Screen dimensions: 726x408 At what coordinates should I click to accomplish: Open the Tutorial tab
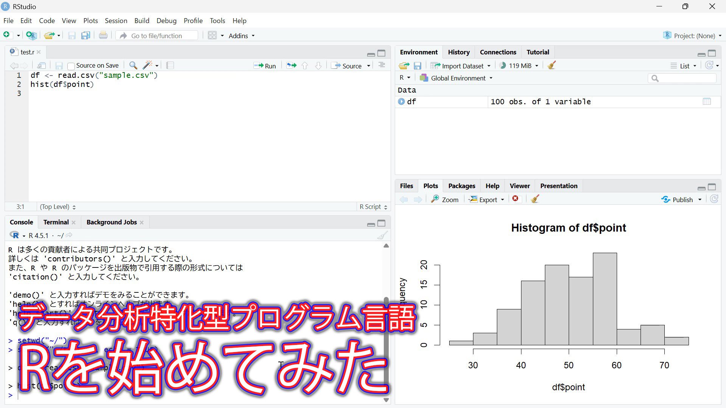coord(538,52)
